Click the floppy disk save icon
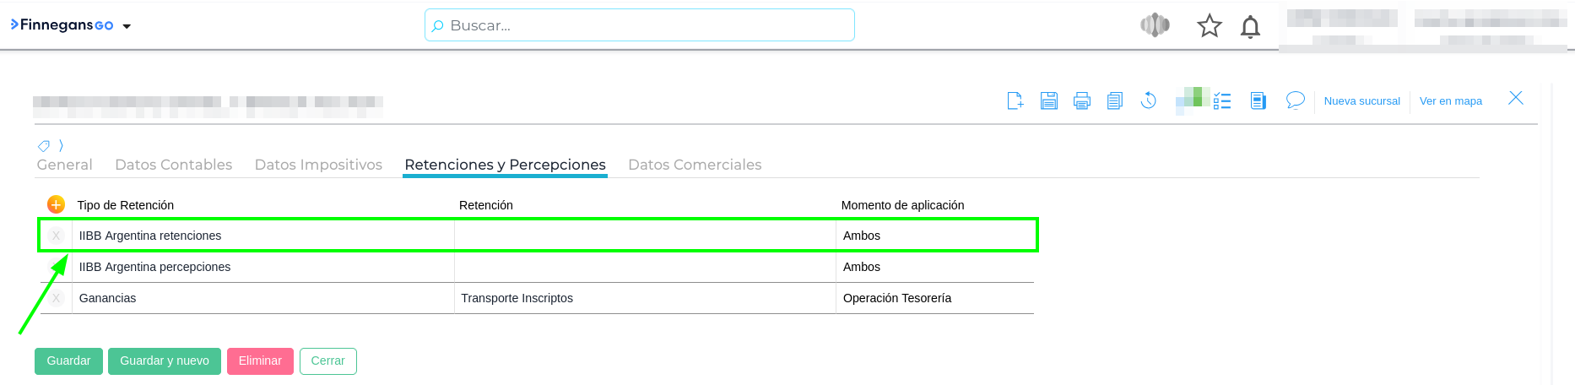1575x385 pixels. click(1049, 101)
